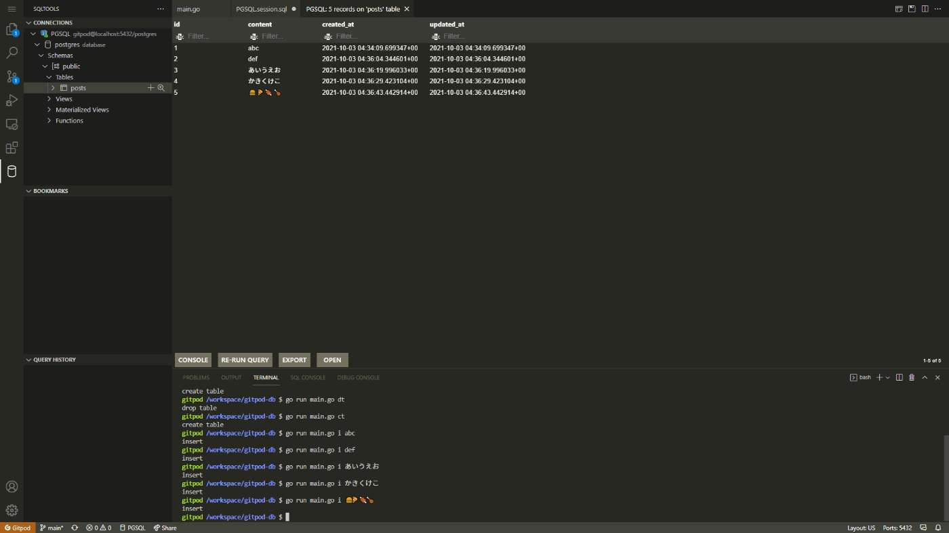Open the SQL CONSOLE panel tab

pyautogui.click(x=308, y=377)
